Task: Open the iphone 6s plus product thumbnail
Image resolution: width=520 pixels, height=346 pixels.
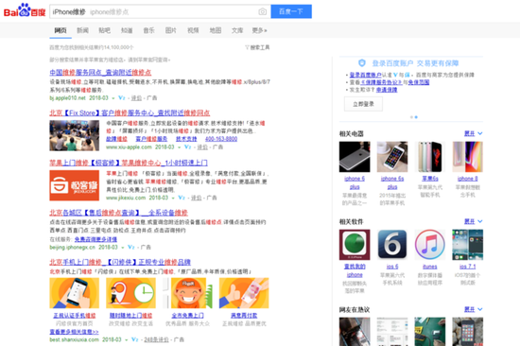Action: (x=392, y=157)
